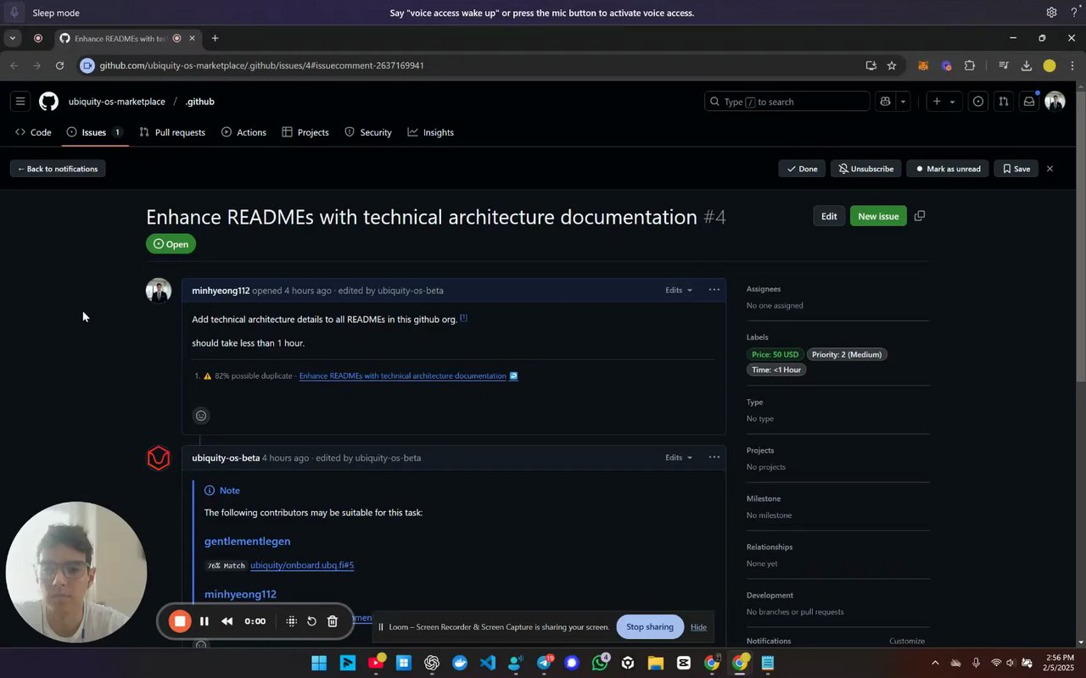Viewport: 1086px width, 678px height.
Task: Open the Loom grid handle icon
Action: click(291, 621)
